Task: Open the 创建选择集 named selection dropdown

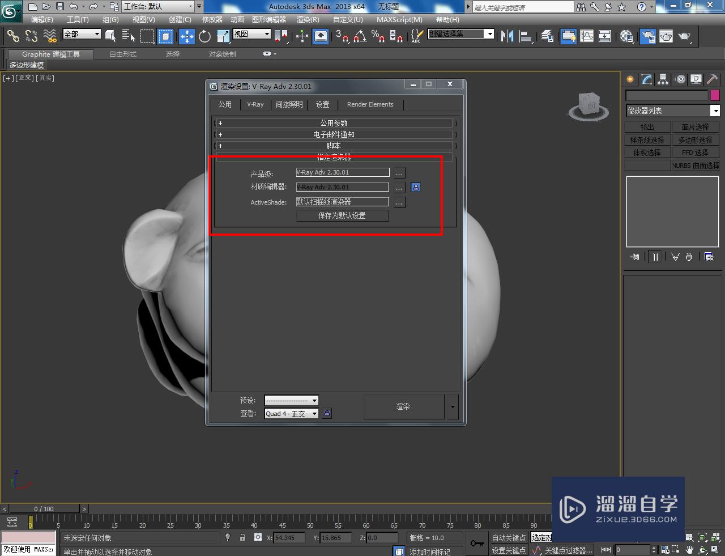Action: click(x=460, y=34)
